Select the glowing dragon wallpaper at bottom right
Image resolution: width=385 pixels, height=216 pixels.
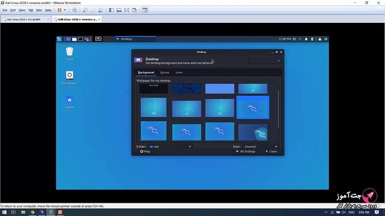tap(253, 132)
